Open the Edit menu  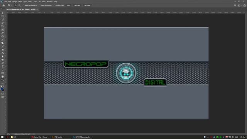pyautogui.click(x=10, y=2)
